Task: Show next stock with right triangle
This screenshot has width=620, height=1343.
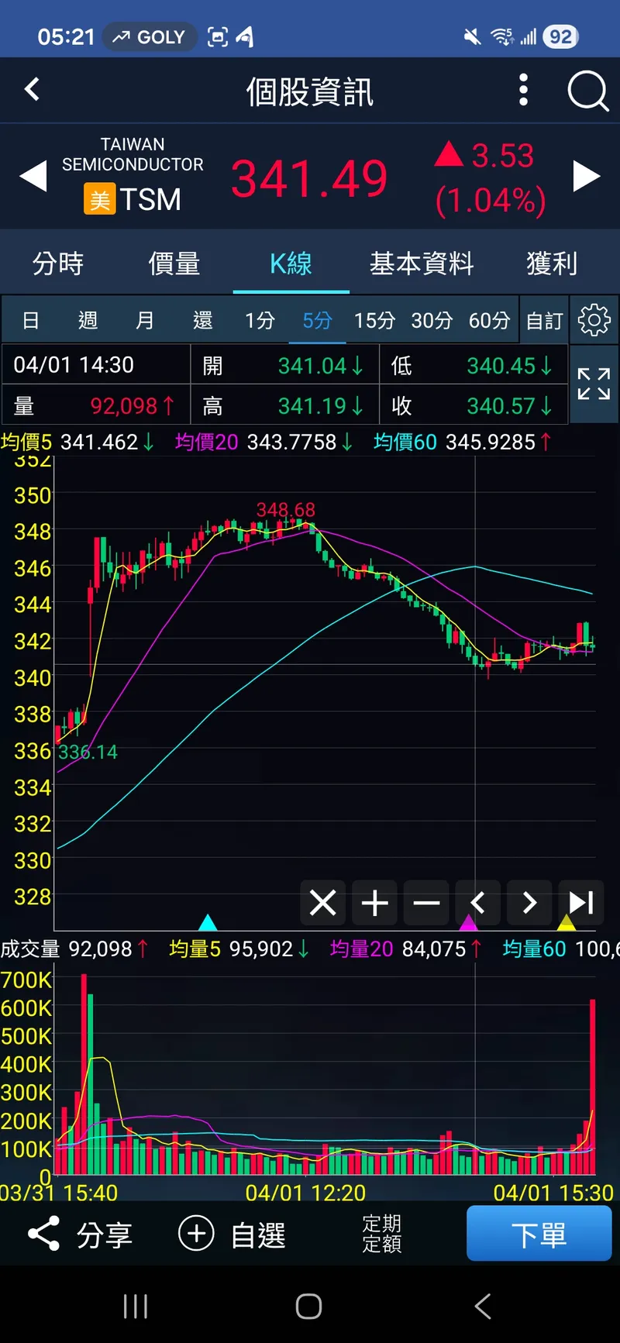Action: [587, 177]
